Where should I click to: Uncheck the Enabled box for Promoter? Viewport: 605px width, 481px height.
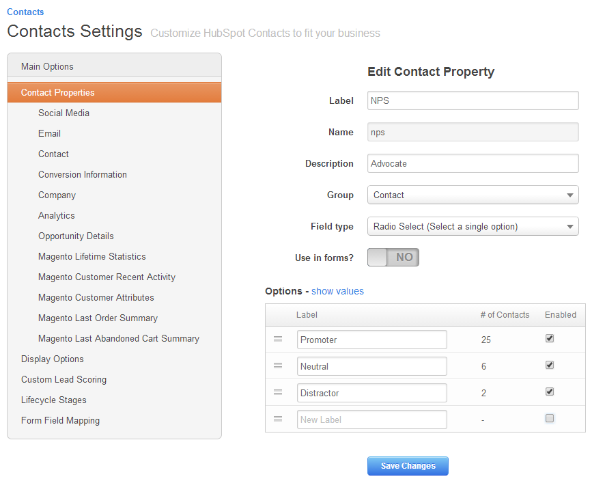pyautogui.click(x=550, y=339)
